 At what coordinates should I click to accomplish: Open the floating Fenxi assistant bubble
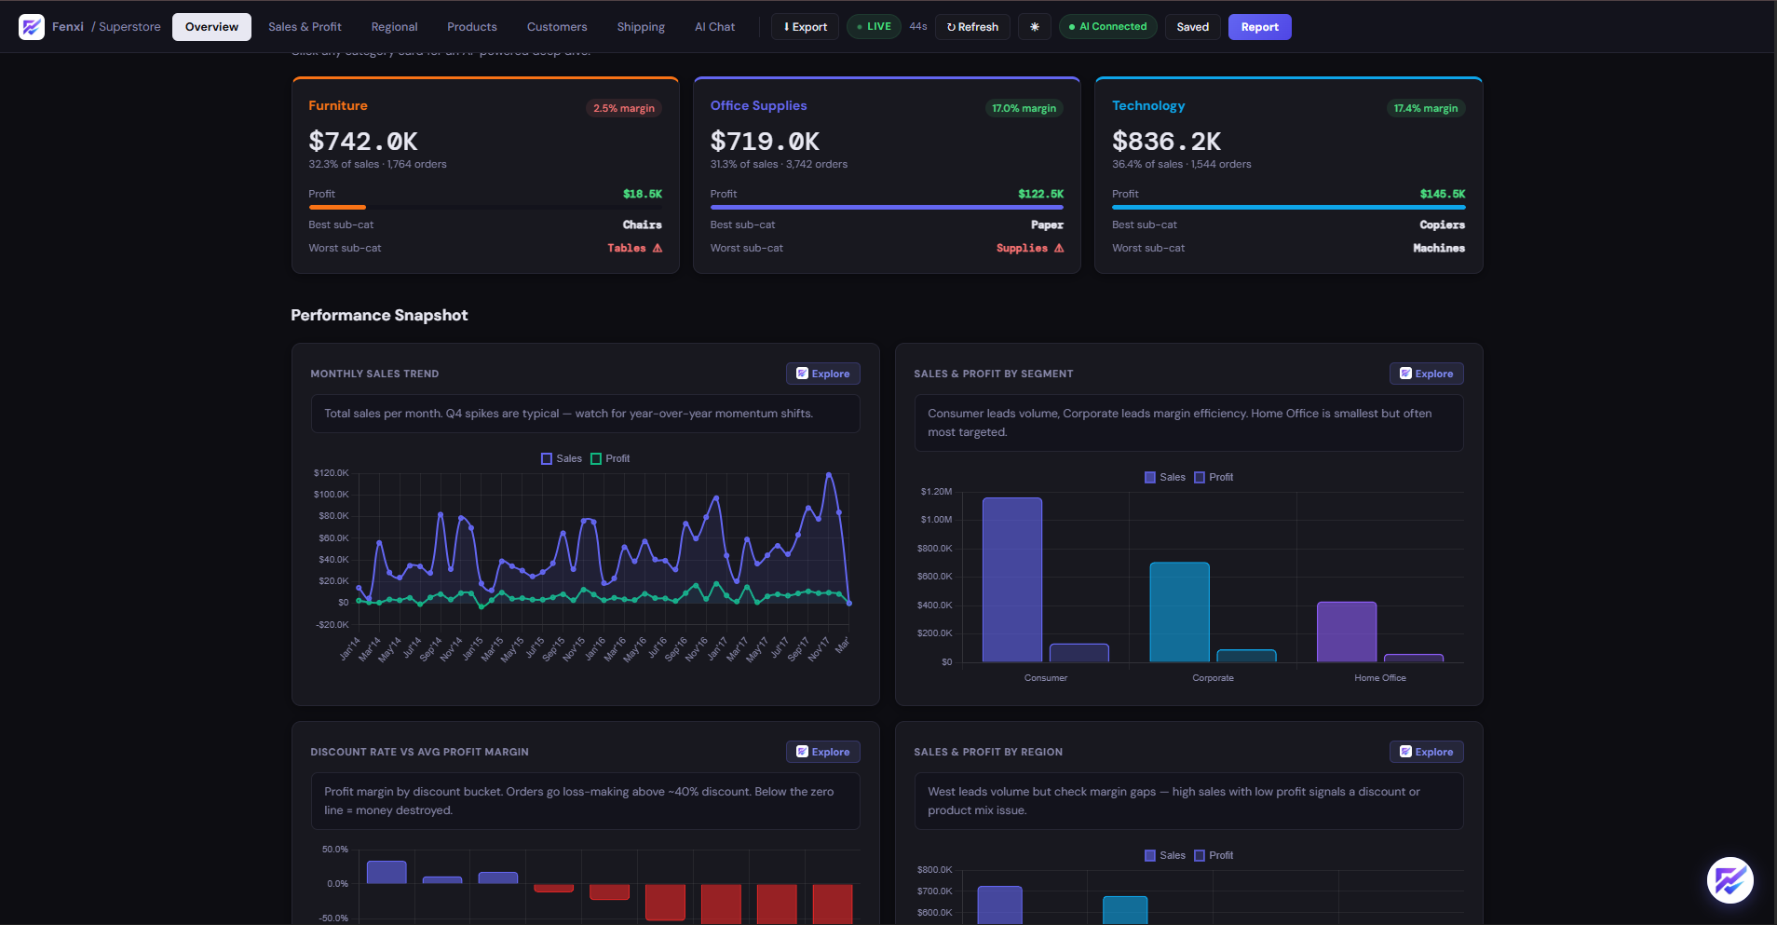coord(1730,880)
